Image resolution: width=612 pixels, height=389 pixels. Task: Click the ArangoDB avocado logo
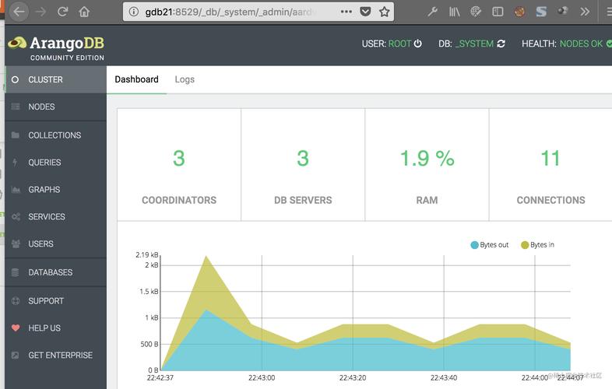pos(17,43)
